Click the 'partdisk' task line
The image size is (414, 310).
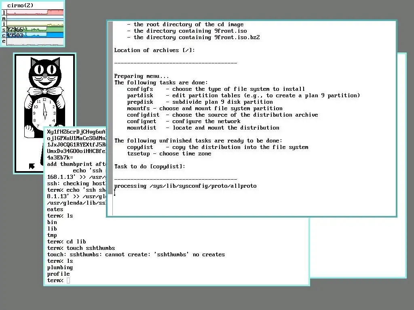pos(243,95)
